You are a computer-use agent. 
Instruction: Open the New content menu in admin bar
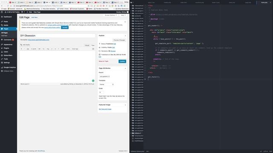tap(29, 12)
